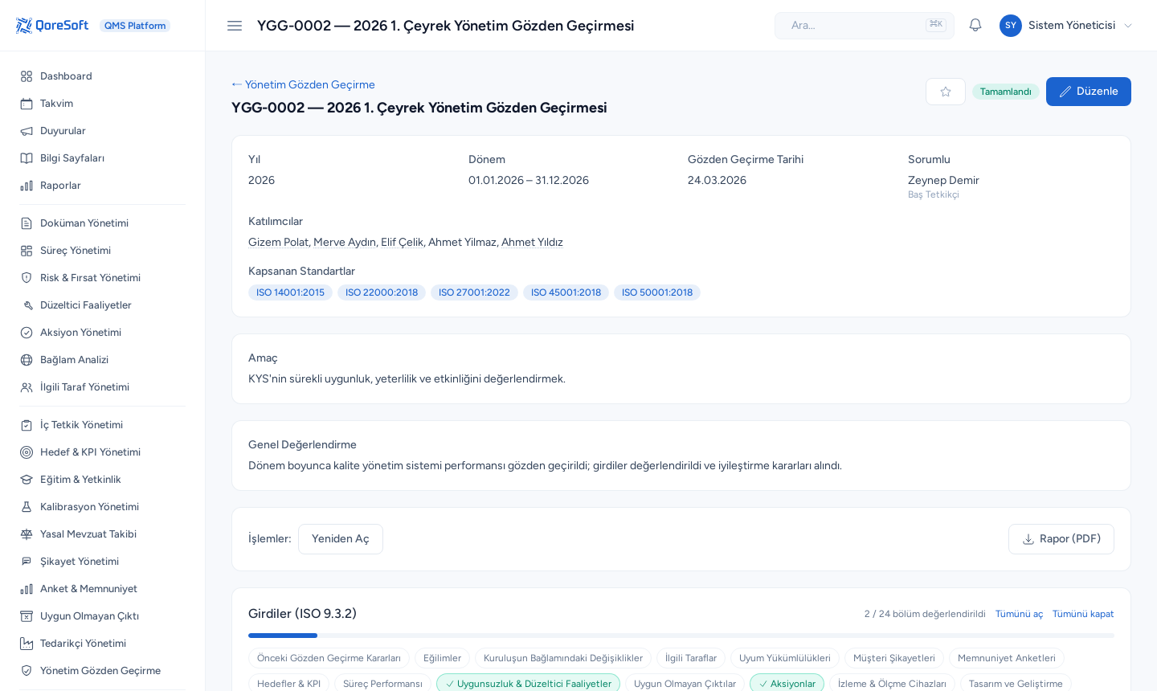Click the Düzenle edit button

[x=1089, y=92]
